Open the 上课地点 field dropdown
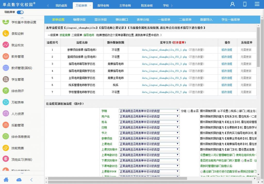Screen dimensions: 264x184 (x=149, y=144)
